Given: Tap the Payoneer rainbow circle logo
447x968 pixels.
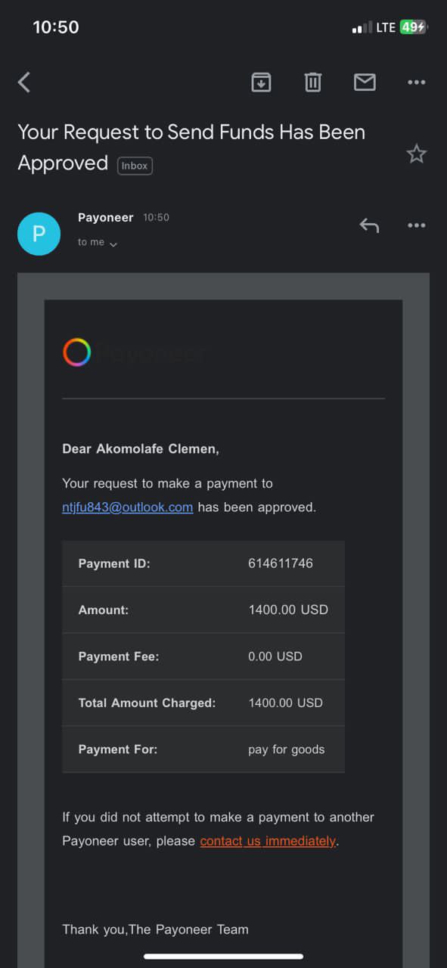Looking at the screenshot, I should tap(76, 352).
